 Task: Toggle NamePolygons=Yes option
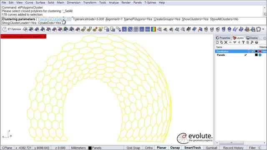click(138, 19)
